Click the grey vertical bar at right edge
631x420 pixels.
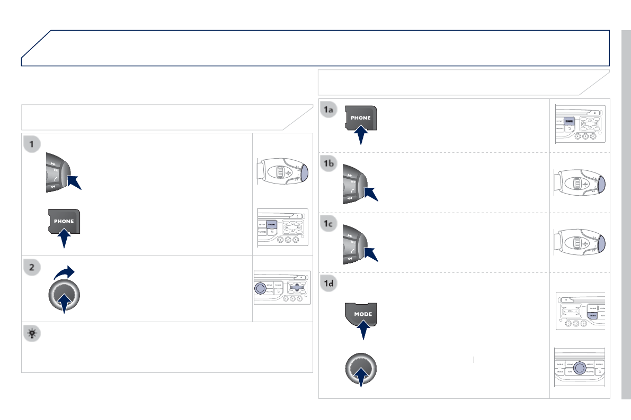[x=626, y=214]
